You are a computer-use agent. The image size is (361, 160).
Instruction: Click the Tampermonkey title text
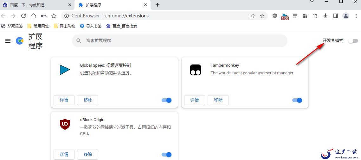click(x=225, y=65)
